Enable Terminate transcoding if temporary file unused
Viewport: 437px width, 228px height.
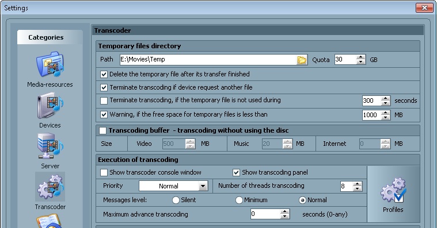104,101
